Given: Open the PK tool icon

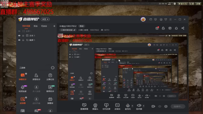Looking at the screenshot, I should tap(37, 111).
